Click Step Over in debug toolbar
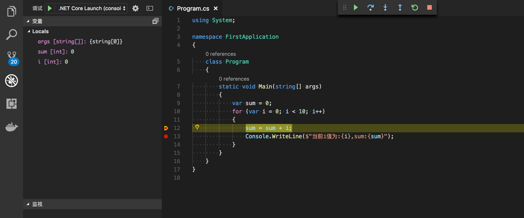The image size is (524, 218). click(x=370, y=8)
